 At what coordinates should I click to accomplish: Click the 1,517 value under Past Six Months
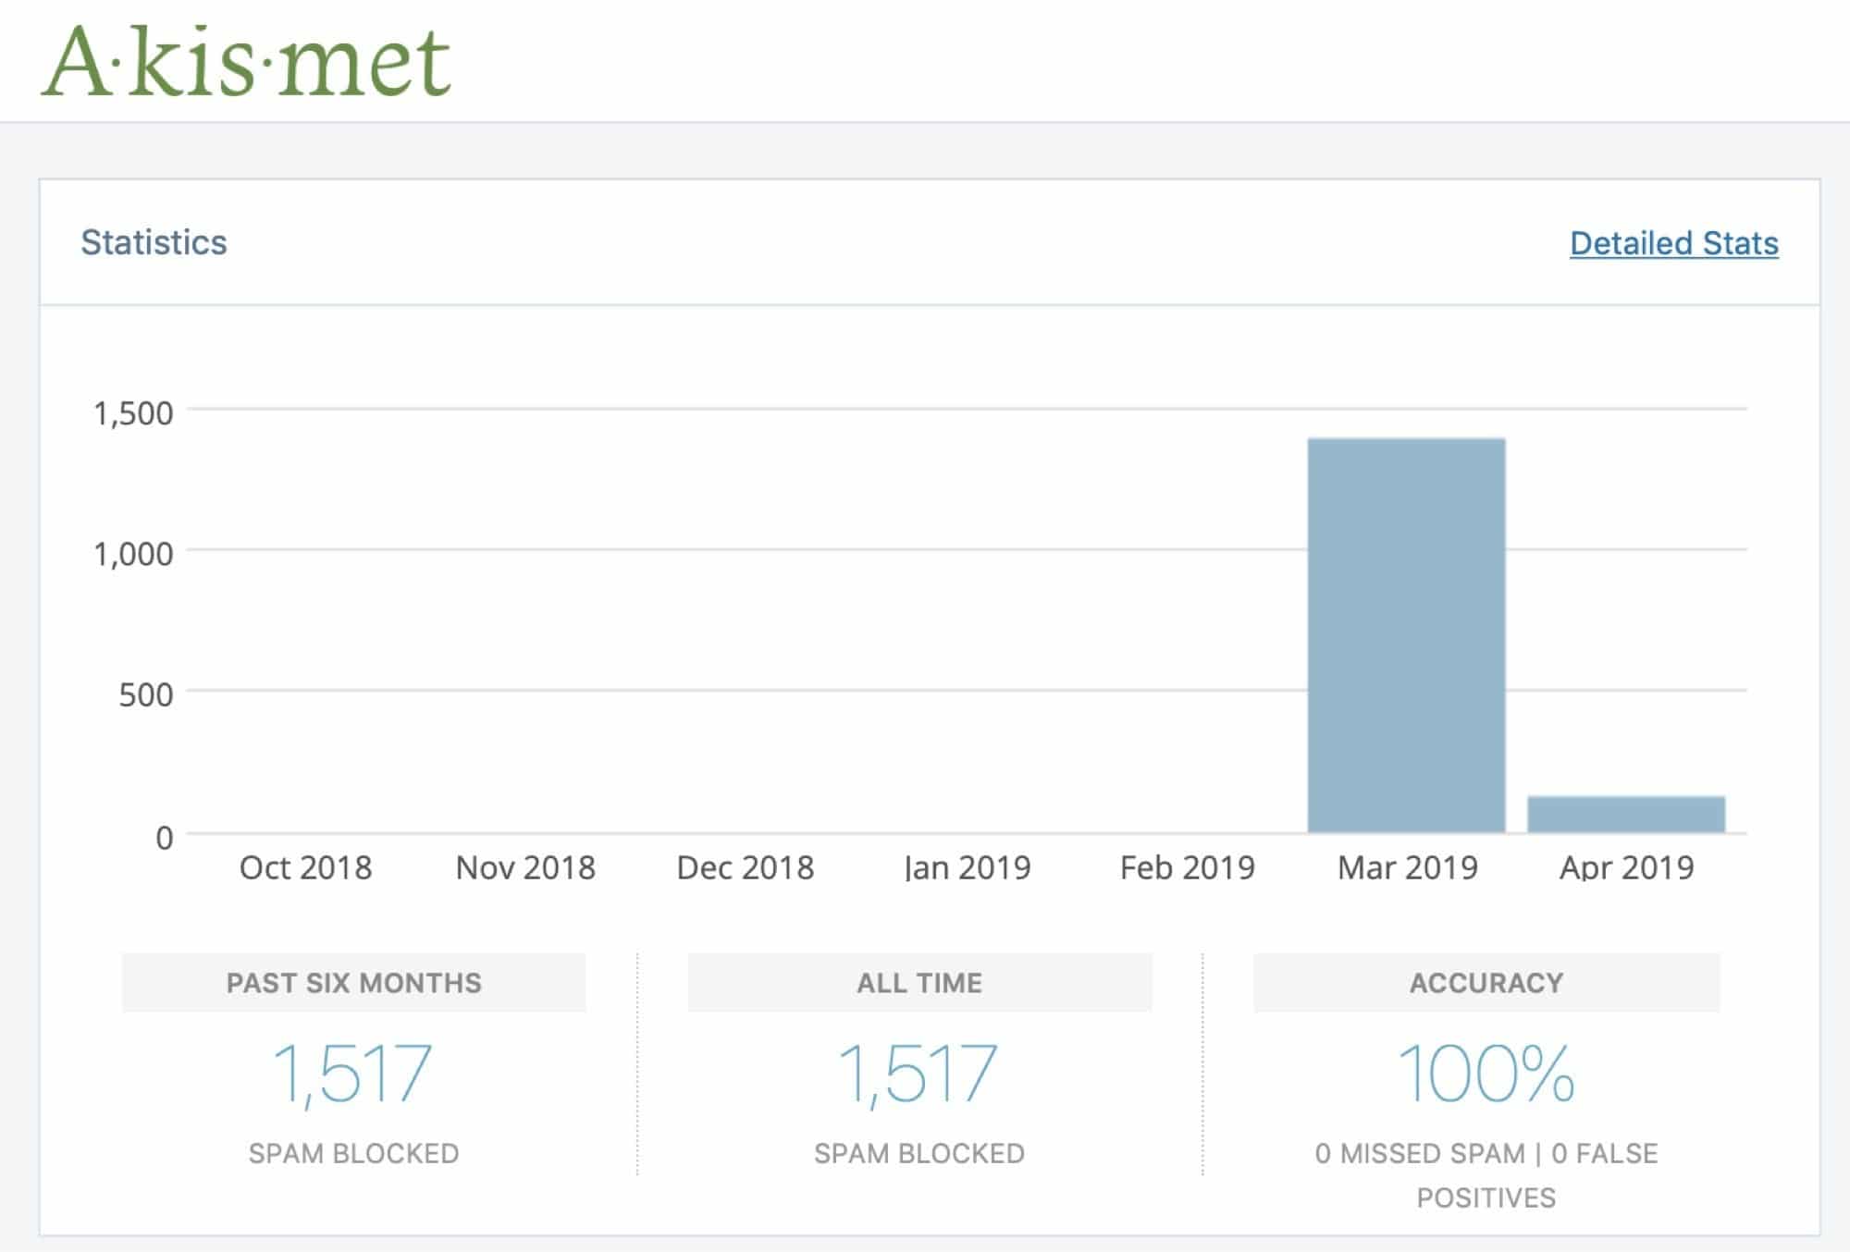click(353, 1074)
